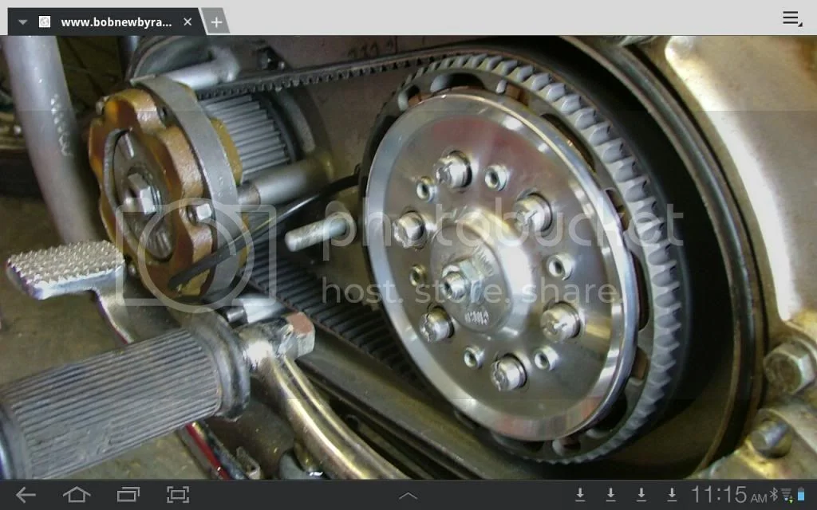Select the third download notification icon
Screen dimensions: 817x510
[x=641, y=495]
